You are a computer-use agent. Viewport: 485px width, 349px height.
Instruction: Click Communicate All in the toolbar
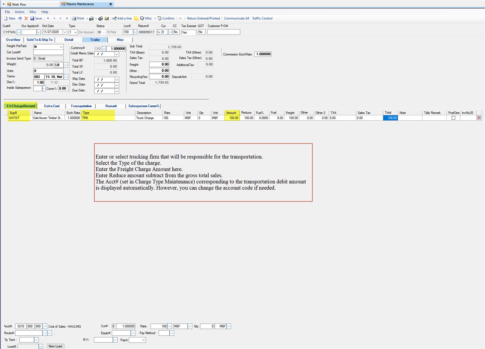tap(236, 18)
